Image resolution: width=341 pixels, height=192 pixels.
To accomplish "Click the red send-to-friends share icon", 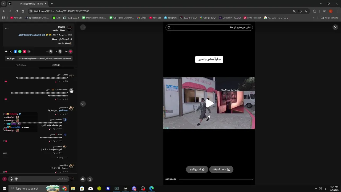I will click(x=24, y=51).
